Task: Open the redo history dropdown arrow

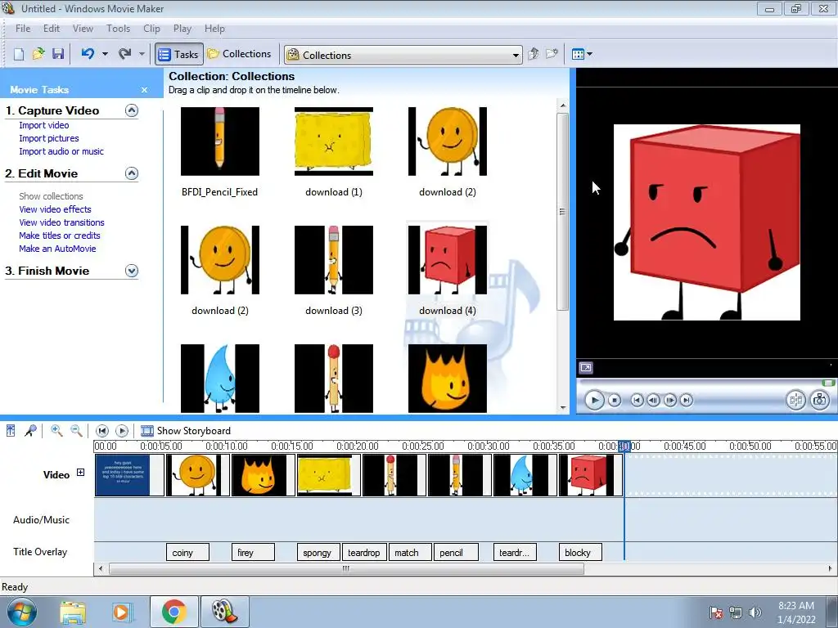Action: (142, 54)
